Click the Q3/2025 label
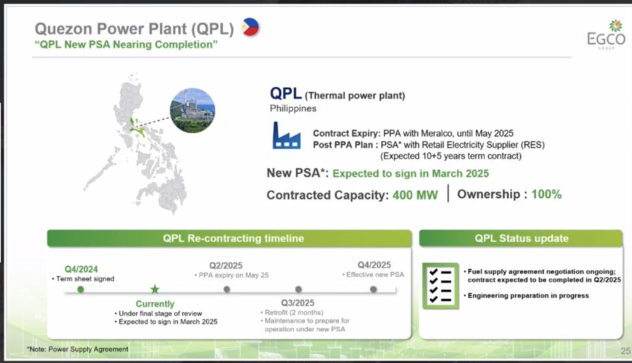 (x=297, y=303)
